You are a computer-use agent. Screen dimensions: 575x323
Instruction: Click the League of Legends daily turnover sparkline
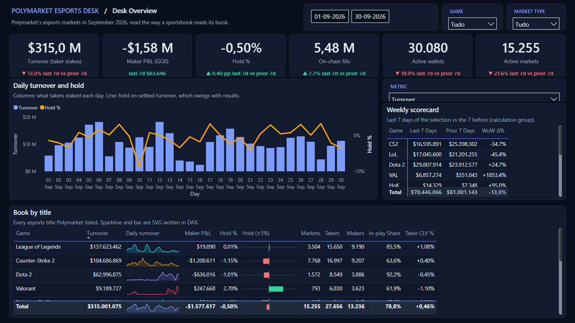pyautogui.click(x=153, y=248)
